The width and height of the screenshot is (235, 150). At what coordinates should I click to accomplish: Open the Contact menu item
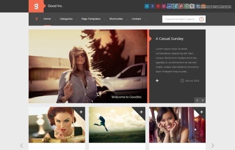pyautogui.click(x=136, y=19)
